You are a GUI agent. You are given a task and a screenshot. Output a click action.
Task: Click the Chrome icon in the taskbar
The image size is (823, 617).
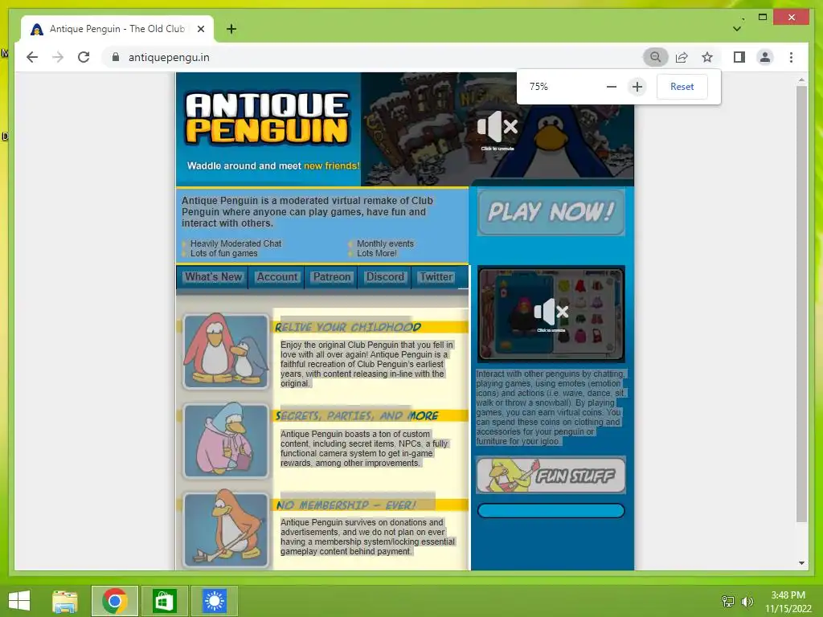click(115, 601)
